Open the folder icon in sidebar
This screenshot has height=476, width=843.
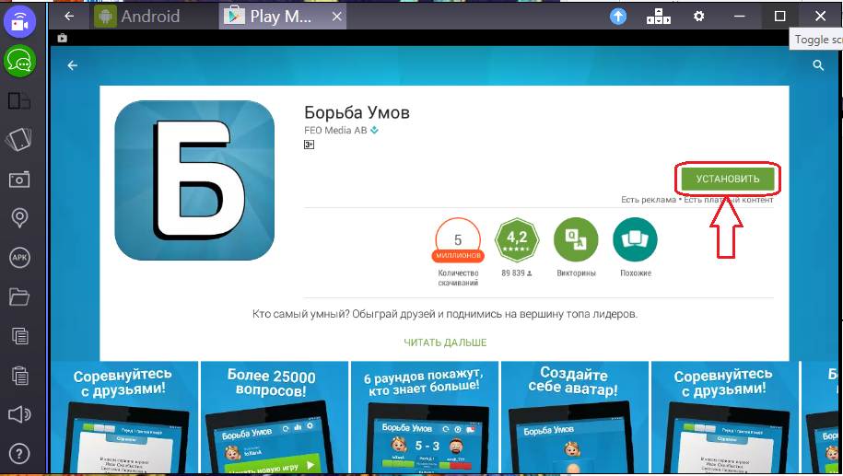pos(19,296)
